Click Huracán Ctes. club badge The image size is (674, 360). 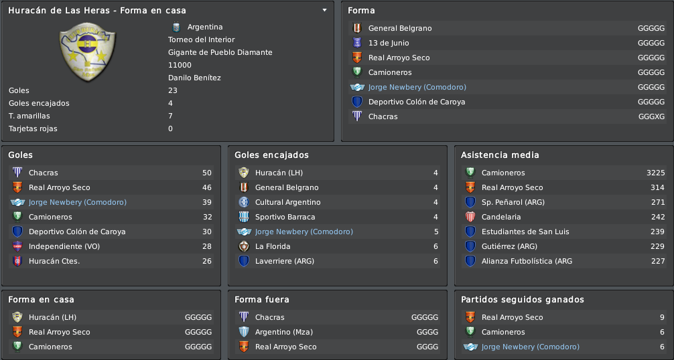click(17, 261)
